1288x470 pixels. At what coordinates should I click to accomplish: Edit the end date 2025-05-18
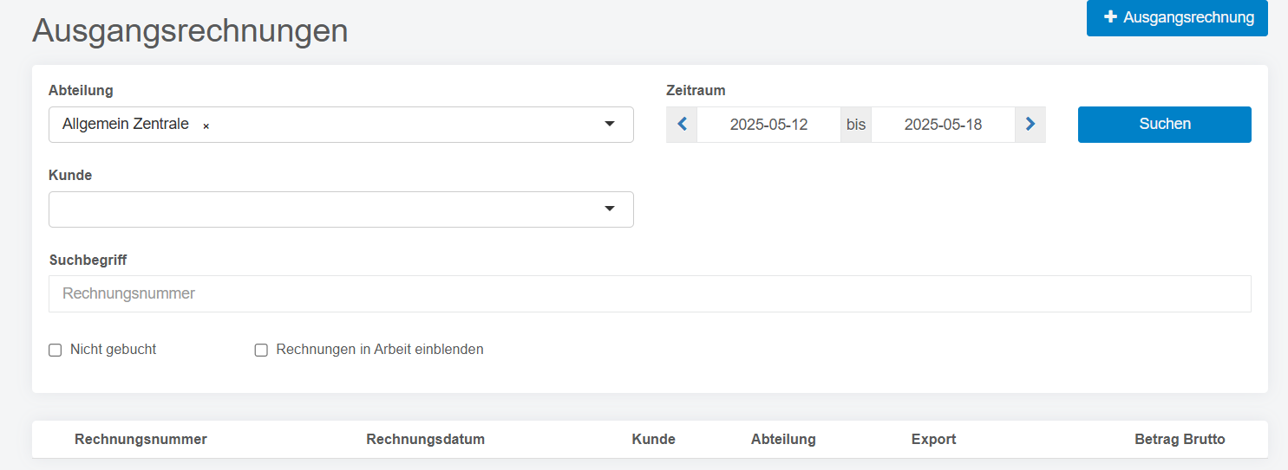point(943,125)
